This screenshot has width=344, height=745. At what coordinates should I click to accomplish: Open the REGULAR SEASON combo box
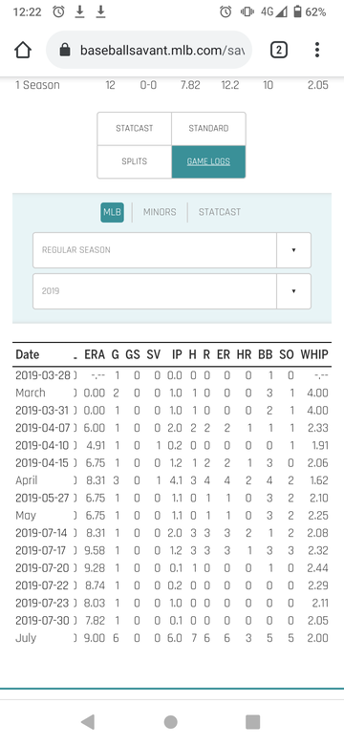click(172, 250)
